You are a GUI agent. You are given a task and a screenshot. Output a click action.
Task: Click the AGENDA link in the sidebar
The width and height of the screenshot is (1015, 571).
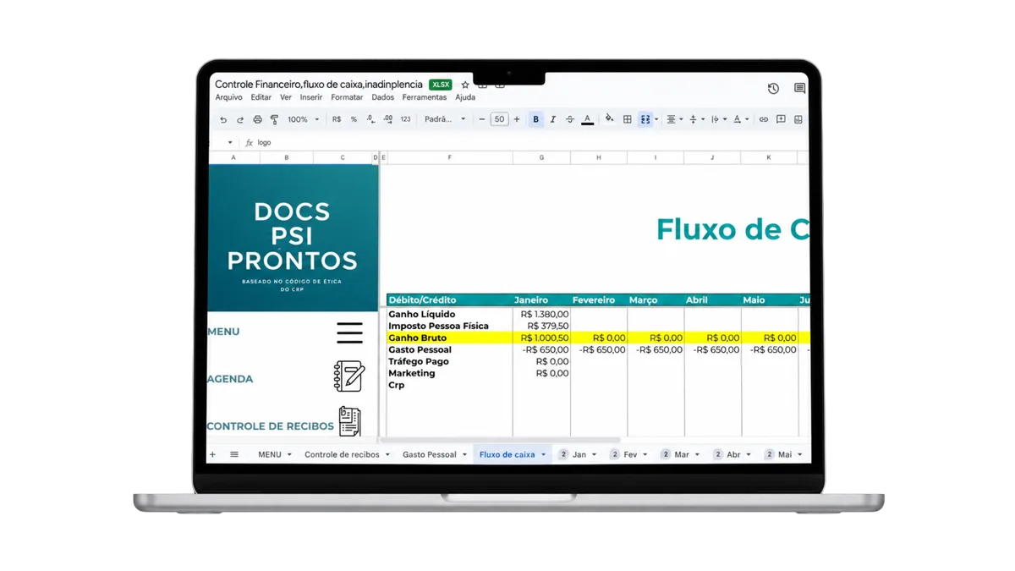point(230,379)
